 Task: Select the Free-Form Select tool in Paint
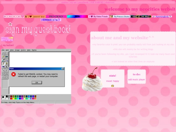click(x=3, y=53)
